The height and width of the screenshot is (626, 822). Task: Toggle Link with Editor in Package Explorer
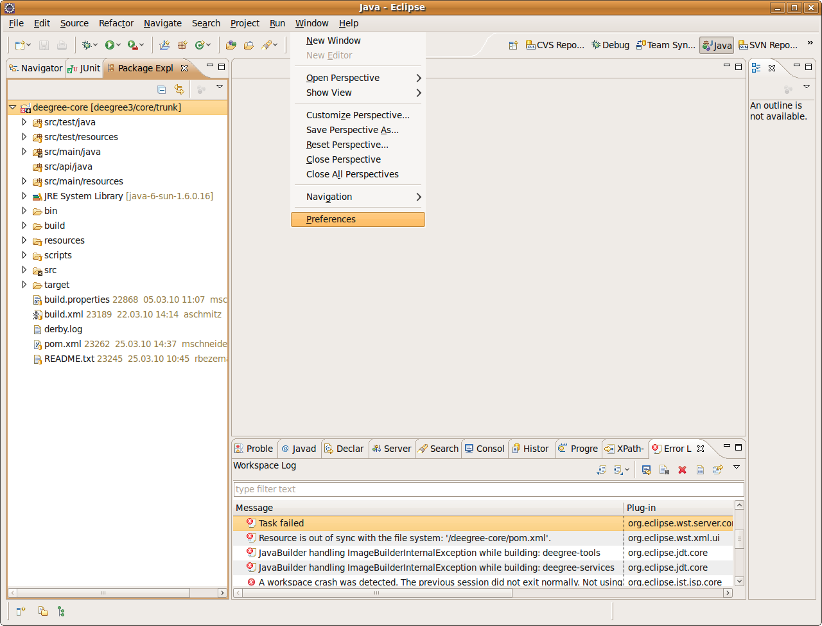click(179, 89)
